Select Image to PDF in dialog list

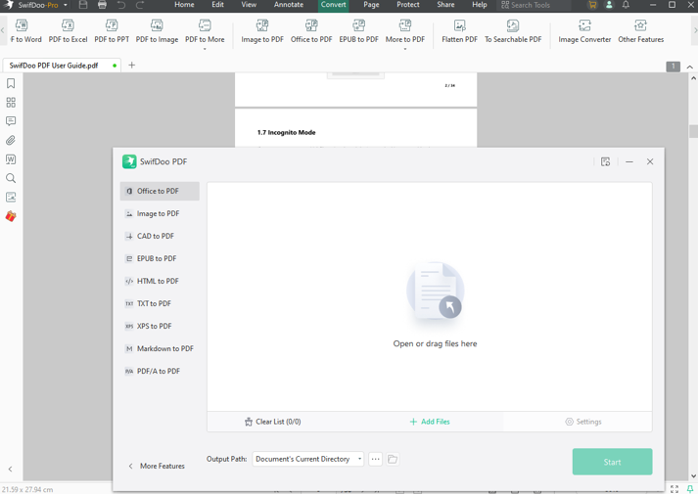[160, 213]
